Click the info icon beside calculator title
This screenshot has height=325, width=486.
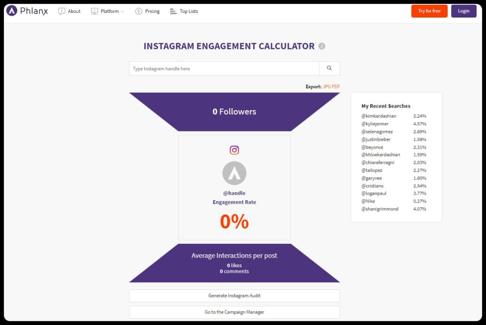pyautogui.click(x=322, y=46)
